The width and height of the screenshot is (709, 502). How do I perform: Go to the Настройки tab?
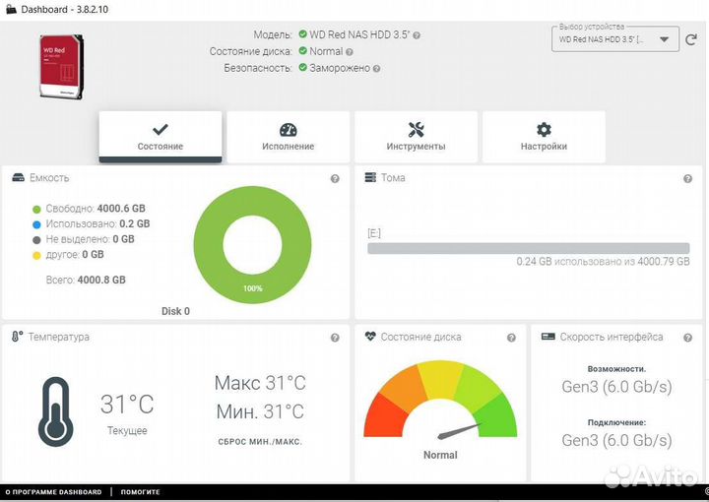(x=544, y=137)
